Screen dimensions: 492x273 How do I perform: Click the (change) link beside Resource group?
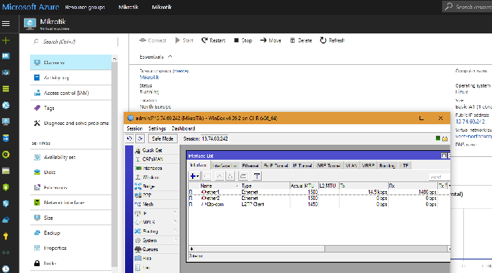(180, 71)
